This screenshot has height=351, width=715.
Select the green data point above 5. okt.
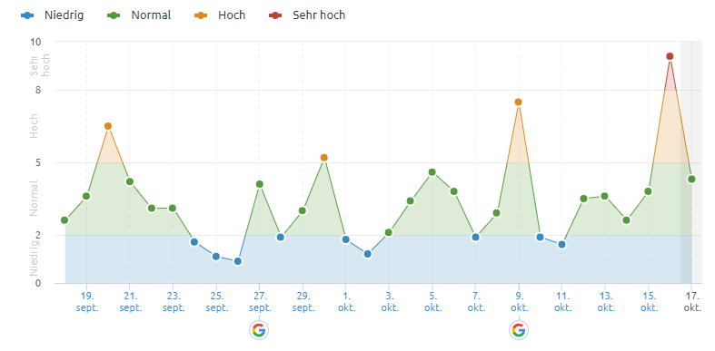point(432,172)
